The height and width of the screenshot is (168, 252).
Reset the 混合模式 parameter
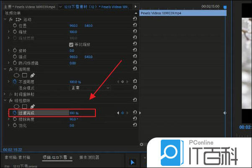[x=135, y=88]
